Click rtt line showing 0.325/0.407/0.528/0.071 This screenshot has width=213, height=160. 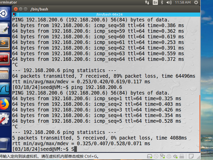[x=81, y=144]
